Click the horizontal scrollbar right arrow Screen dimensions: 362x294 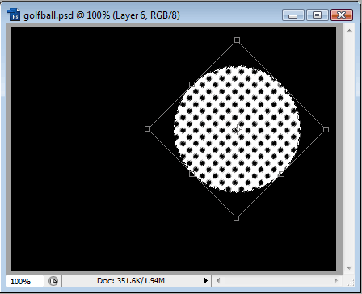336,281
